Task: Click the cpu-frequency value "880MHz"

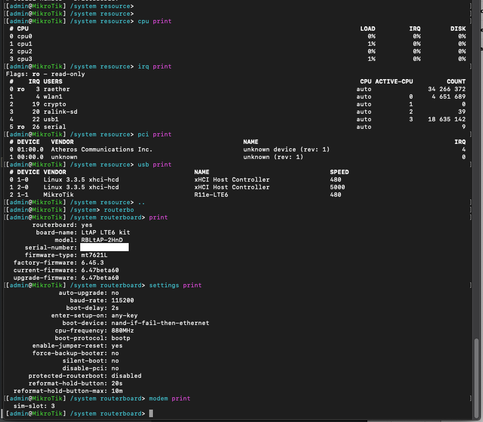Action: pos(123,331)
